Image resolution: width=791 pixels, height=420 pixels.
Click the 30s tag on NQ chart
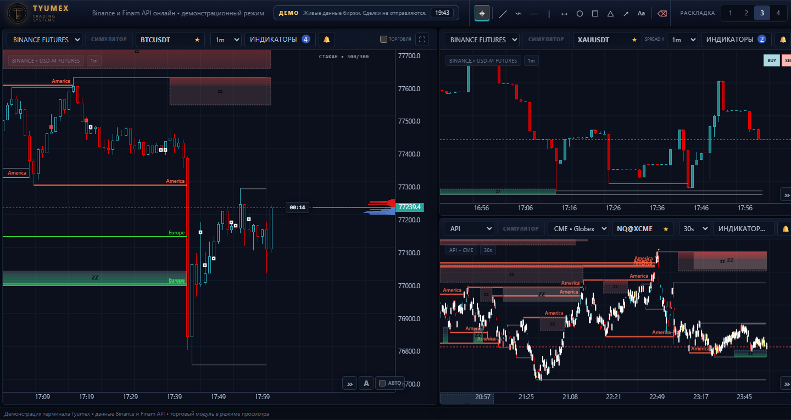pos(488,250)
